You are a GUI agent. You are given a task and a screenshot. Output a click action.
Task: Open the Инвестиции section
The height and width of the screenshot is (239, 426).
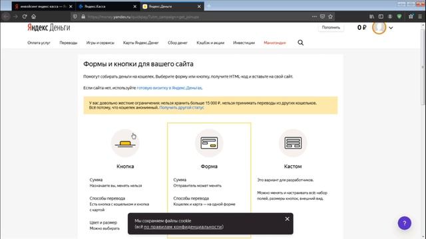pyautogui.click(x=244, y=42)
